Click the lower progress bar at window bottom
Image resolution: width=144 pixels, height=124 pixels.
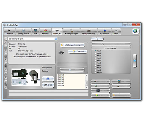click(48, 95)
